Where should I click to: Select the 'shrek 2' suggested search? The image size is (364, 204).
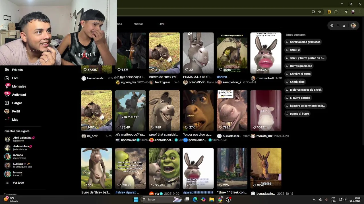click(293, 50)
